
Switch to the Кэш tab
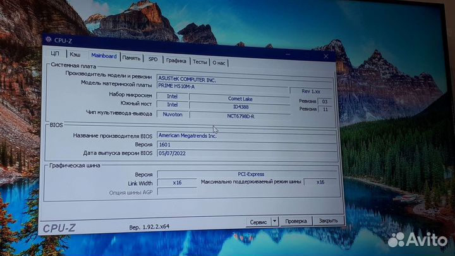click(75, 54)
